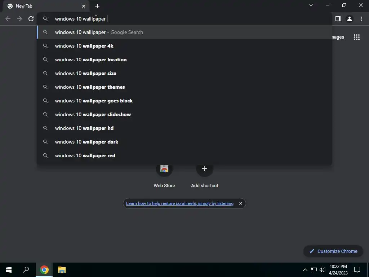
Task: Open the coral reefs listening link
Action: 180,203
